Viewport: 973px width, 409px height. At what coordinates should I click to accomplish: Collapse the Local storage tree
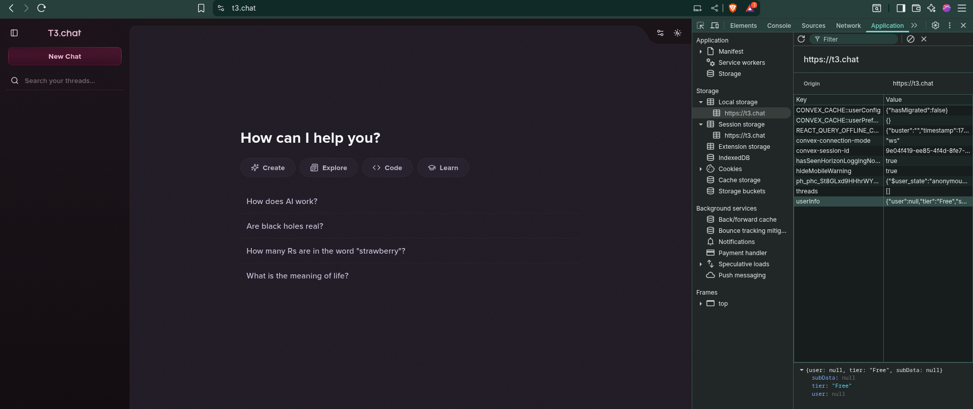click(701, 102)
